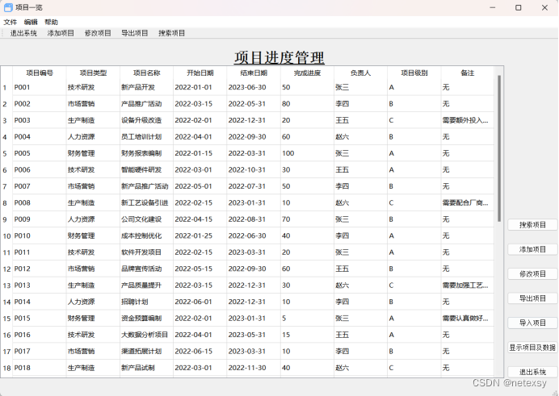Click the 开始日期 column header

pyautogui.click(x=200, y=73)
